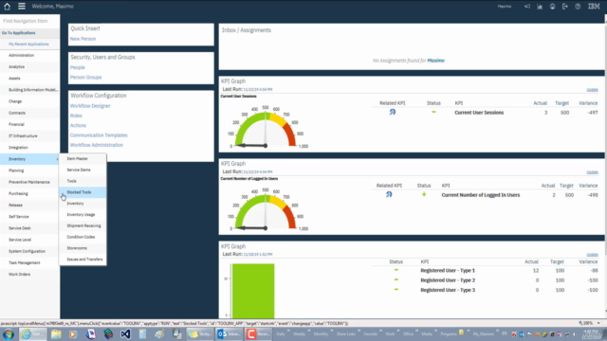The height and width of the screenshot is (341, 607).
Task: Open the Workflow Designer link
Action: pos(90,106)
